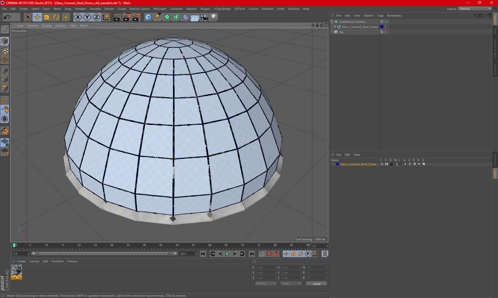Viewport: 498px width, 298px height.
Task: Open the Scale mode dropdown
Action: coord(291,284)
